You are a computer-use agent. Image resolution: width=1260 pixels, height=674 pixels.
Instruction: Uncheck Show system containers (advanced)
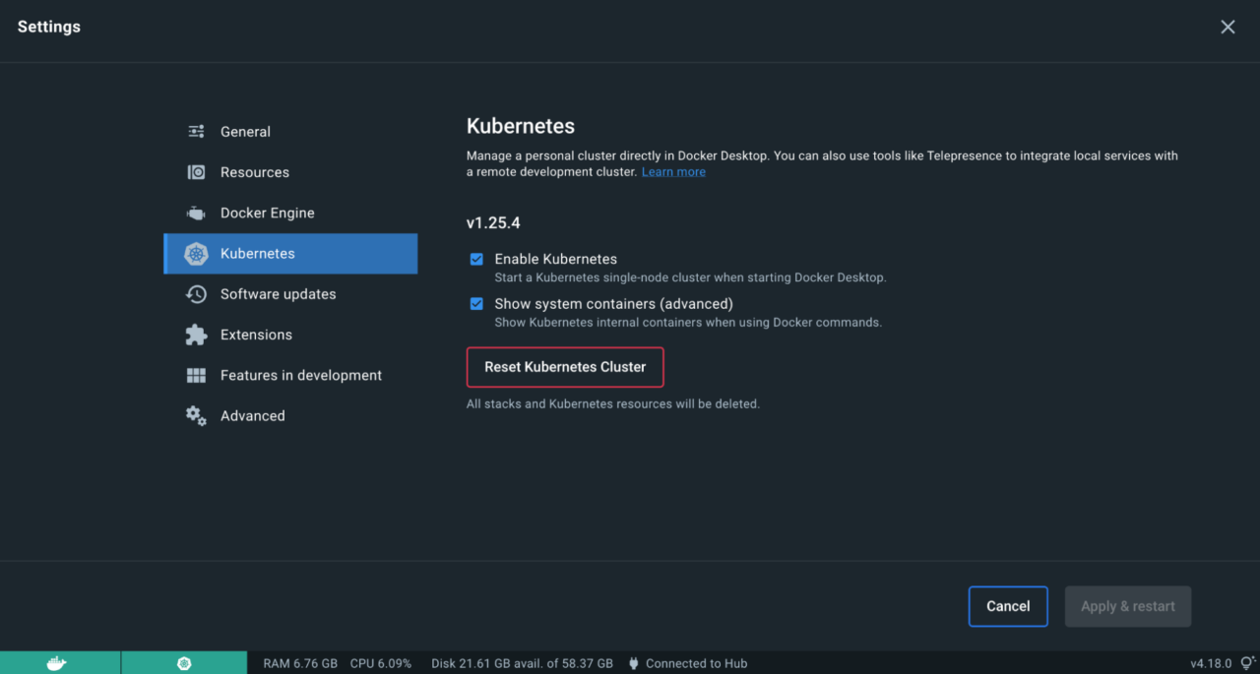coord(476,303)
